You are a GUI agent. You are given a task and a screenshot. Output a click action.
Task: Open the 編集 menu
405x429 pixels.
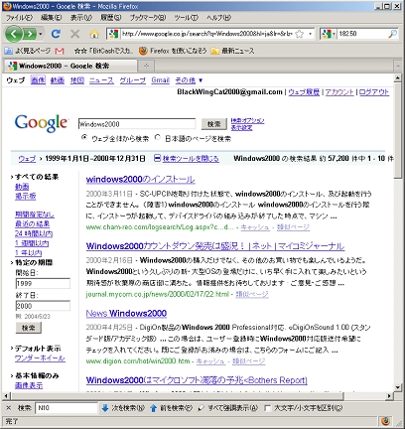[x=52, y=18]
